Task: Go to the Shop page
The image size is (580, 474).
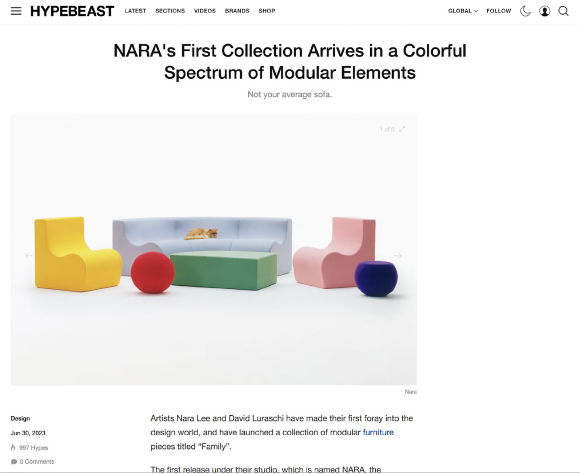Action: (267, 11)
